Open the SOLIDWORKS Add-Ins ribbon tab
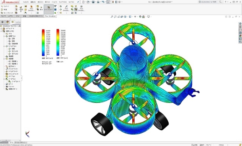This screenshot has height=146, width=242. coord(36,16)
